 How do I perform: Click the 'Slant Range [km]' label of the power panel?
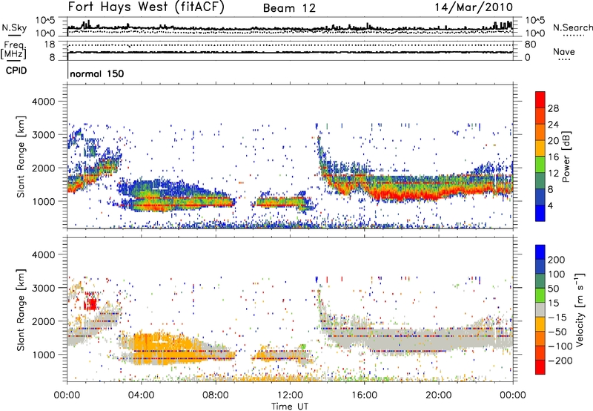click(21, 157)
